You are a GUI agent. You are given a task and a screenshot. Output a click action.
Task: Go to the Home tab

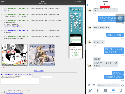(x=90, y=91)
